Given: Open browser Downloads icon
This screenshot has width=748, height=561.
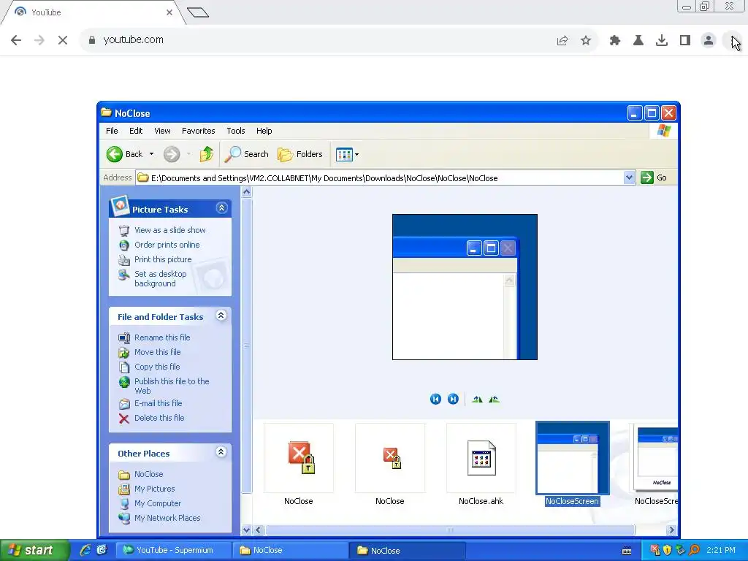Looking at the screenshot, I should click(662, 41).
